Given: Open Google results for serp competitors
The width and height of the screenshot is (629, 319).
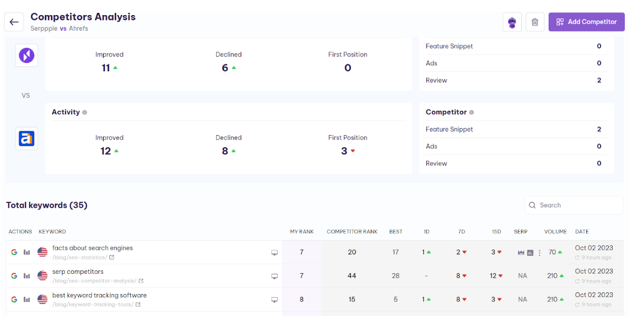Looking at the screenshot, I should [x=14, y=276].
